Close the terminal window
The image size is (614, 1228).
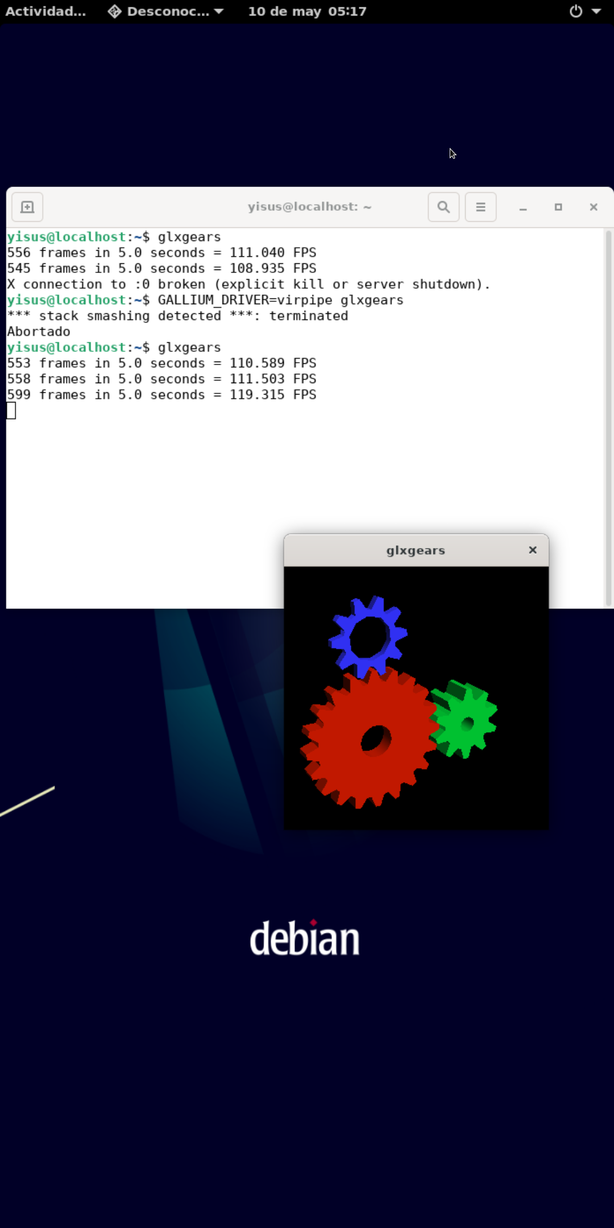click(x=594, y=207)
